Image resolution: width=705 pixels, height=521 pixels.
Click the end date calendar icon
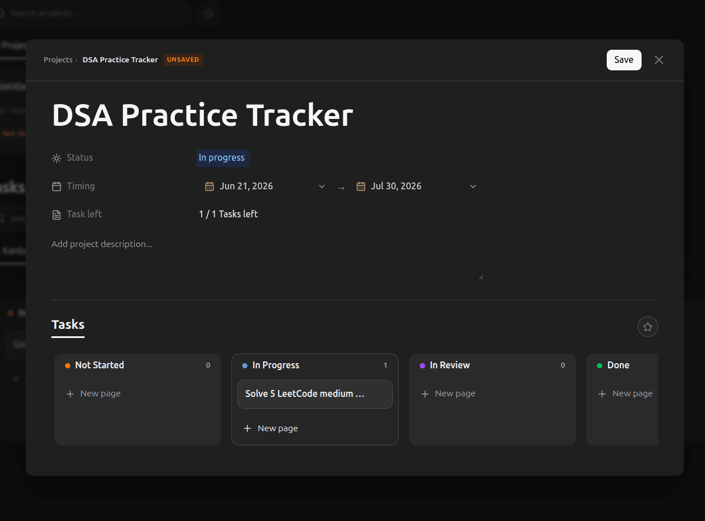pyautogui.click(x=361, y=186)
